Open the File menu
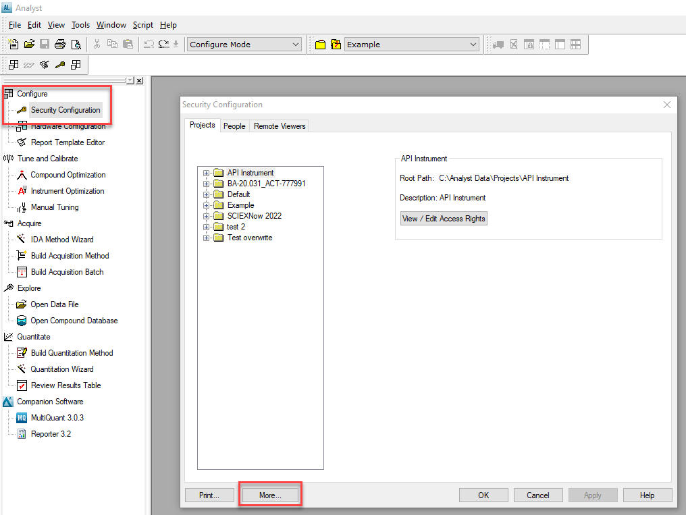686x515 pixels. pos(15,25)
